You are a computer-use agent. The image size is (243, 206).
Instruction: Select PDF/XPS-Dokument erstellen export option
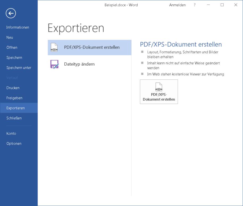(x=89, y=48)
